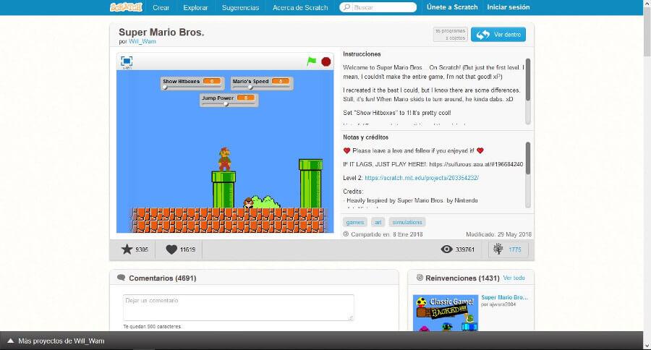Adjust the Jump Power slider

click(x=229, y=104)
